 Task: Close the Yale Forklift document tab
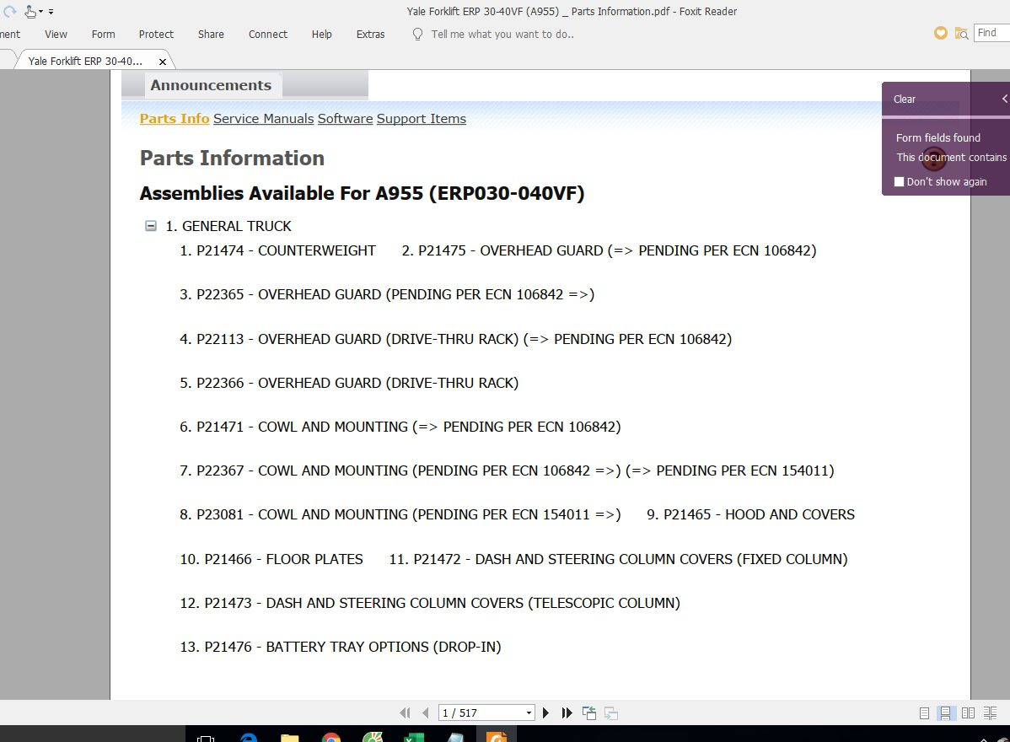163,62
